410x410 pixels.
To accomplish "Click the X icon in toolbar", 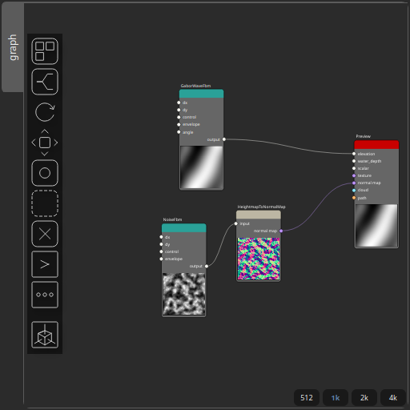I will [x=45, y=234].
